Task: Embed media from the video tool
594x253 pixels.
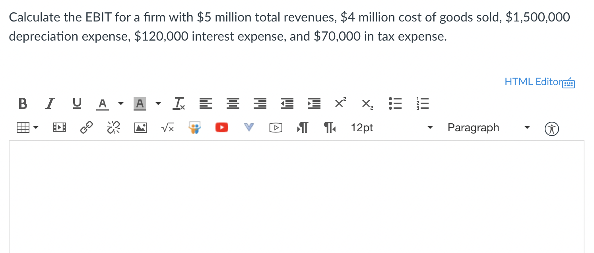Action: [x=59, y=127]
